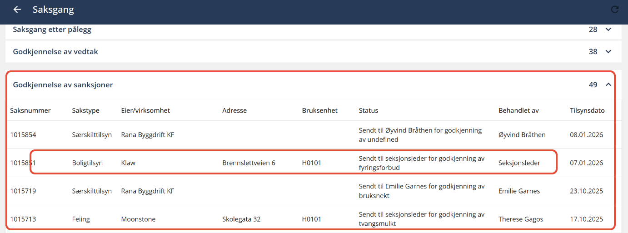The height and width of the screenshot is (233, 628).
Task: Click owner Klaw
Action: tap(128, 163)
